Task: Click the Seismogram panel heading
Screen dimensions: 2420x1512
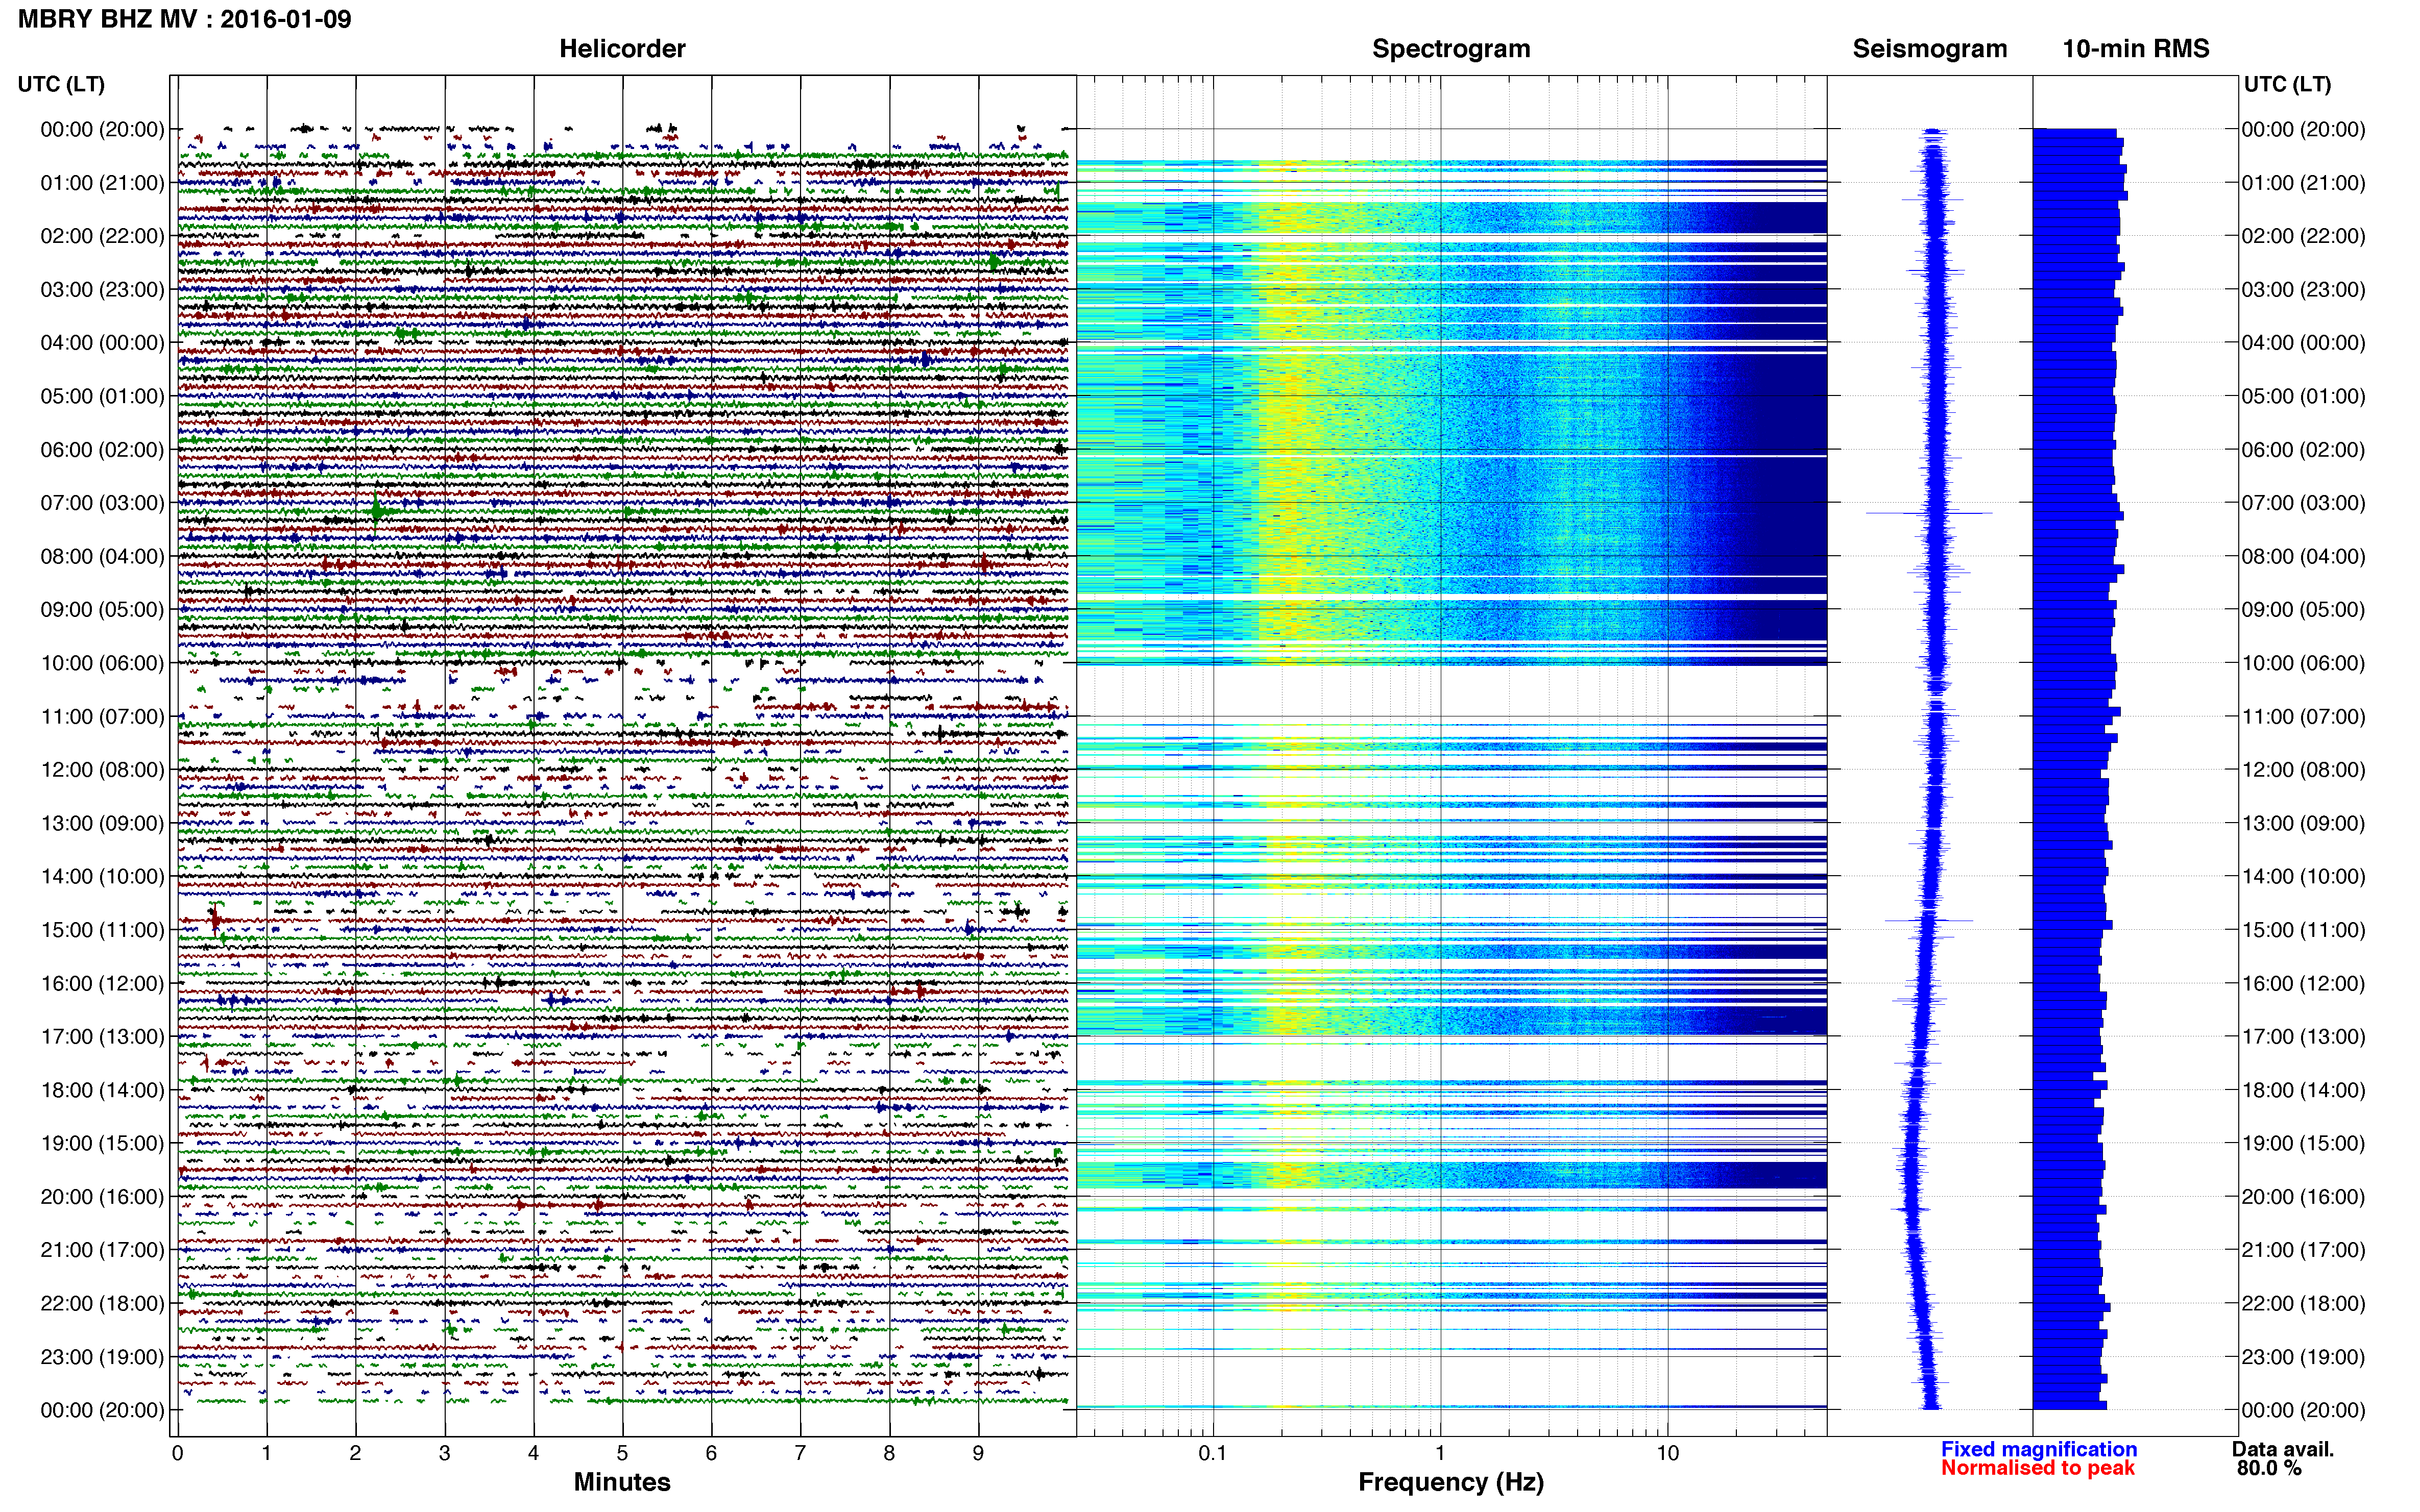Action: 1930,49
